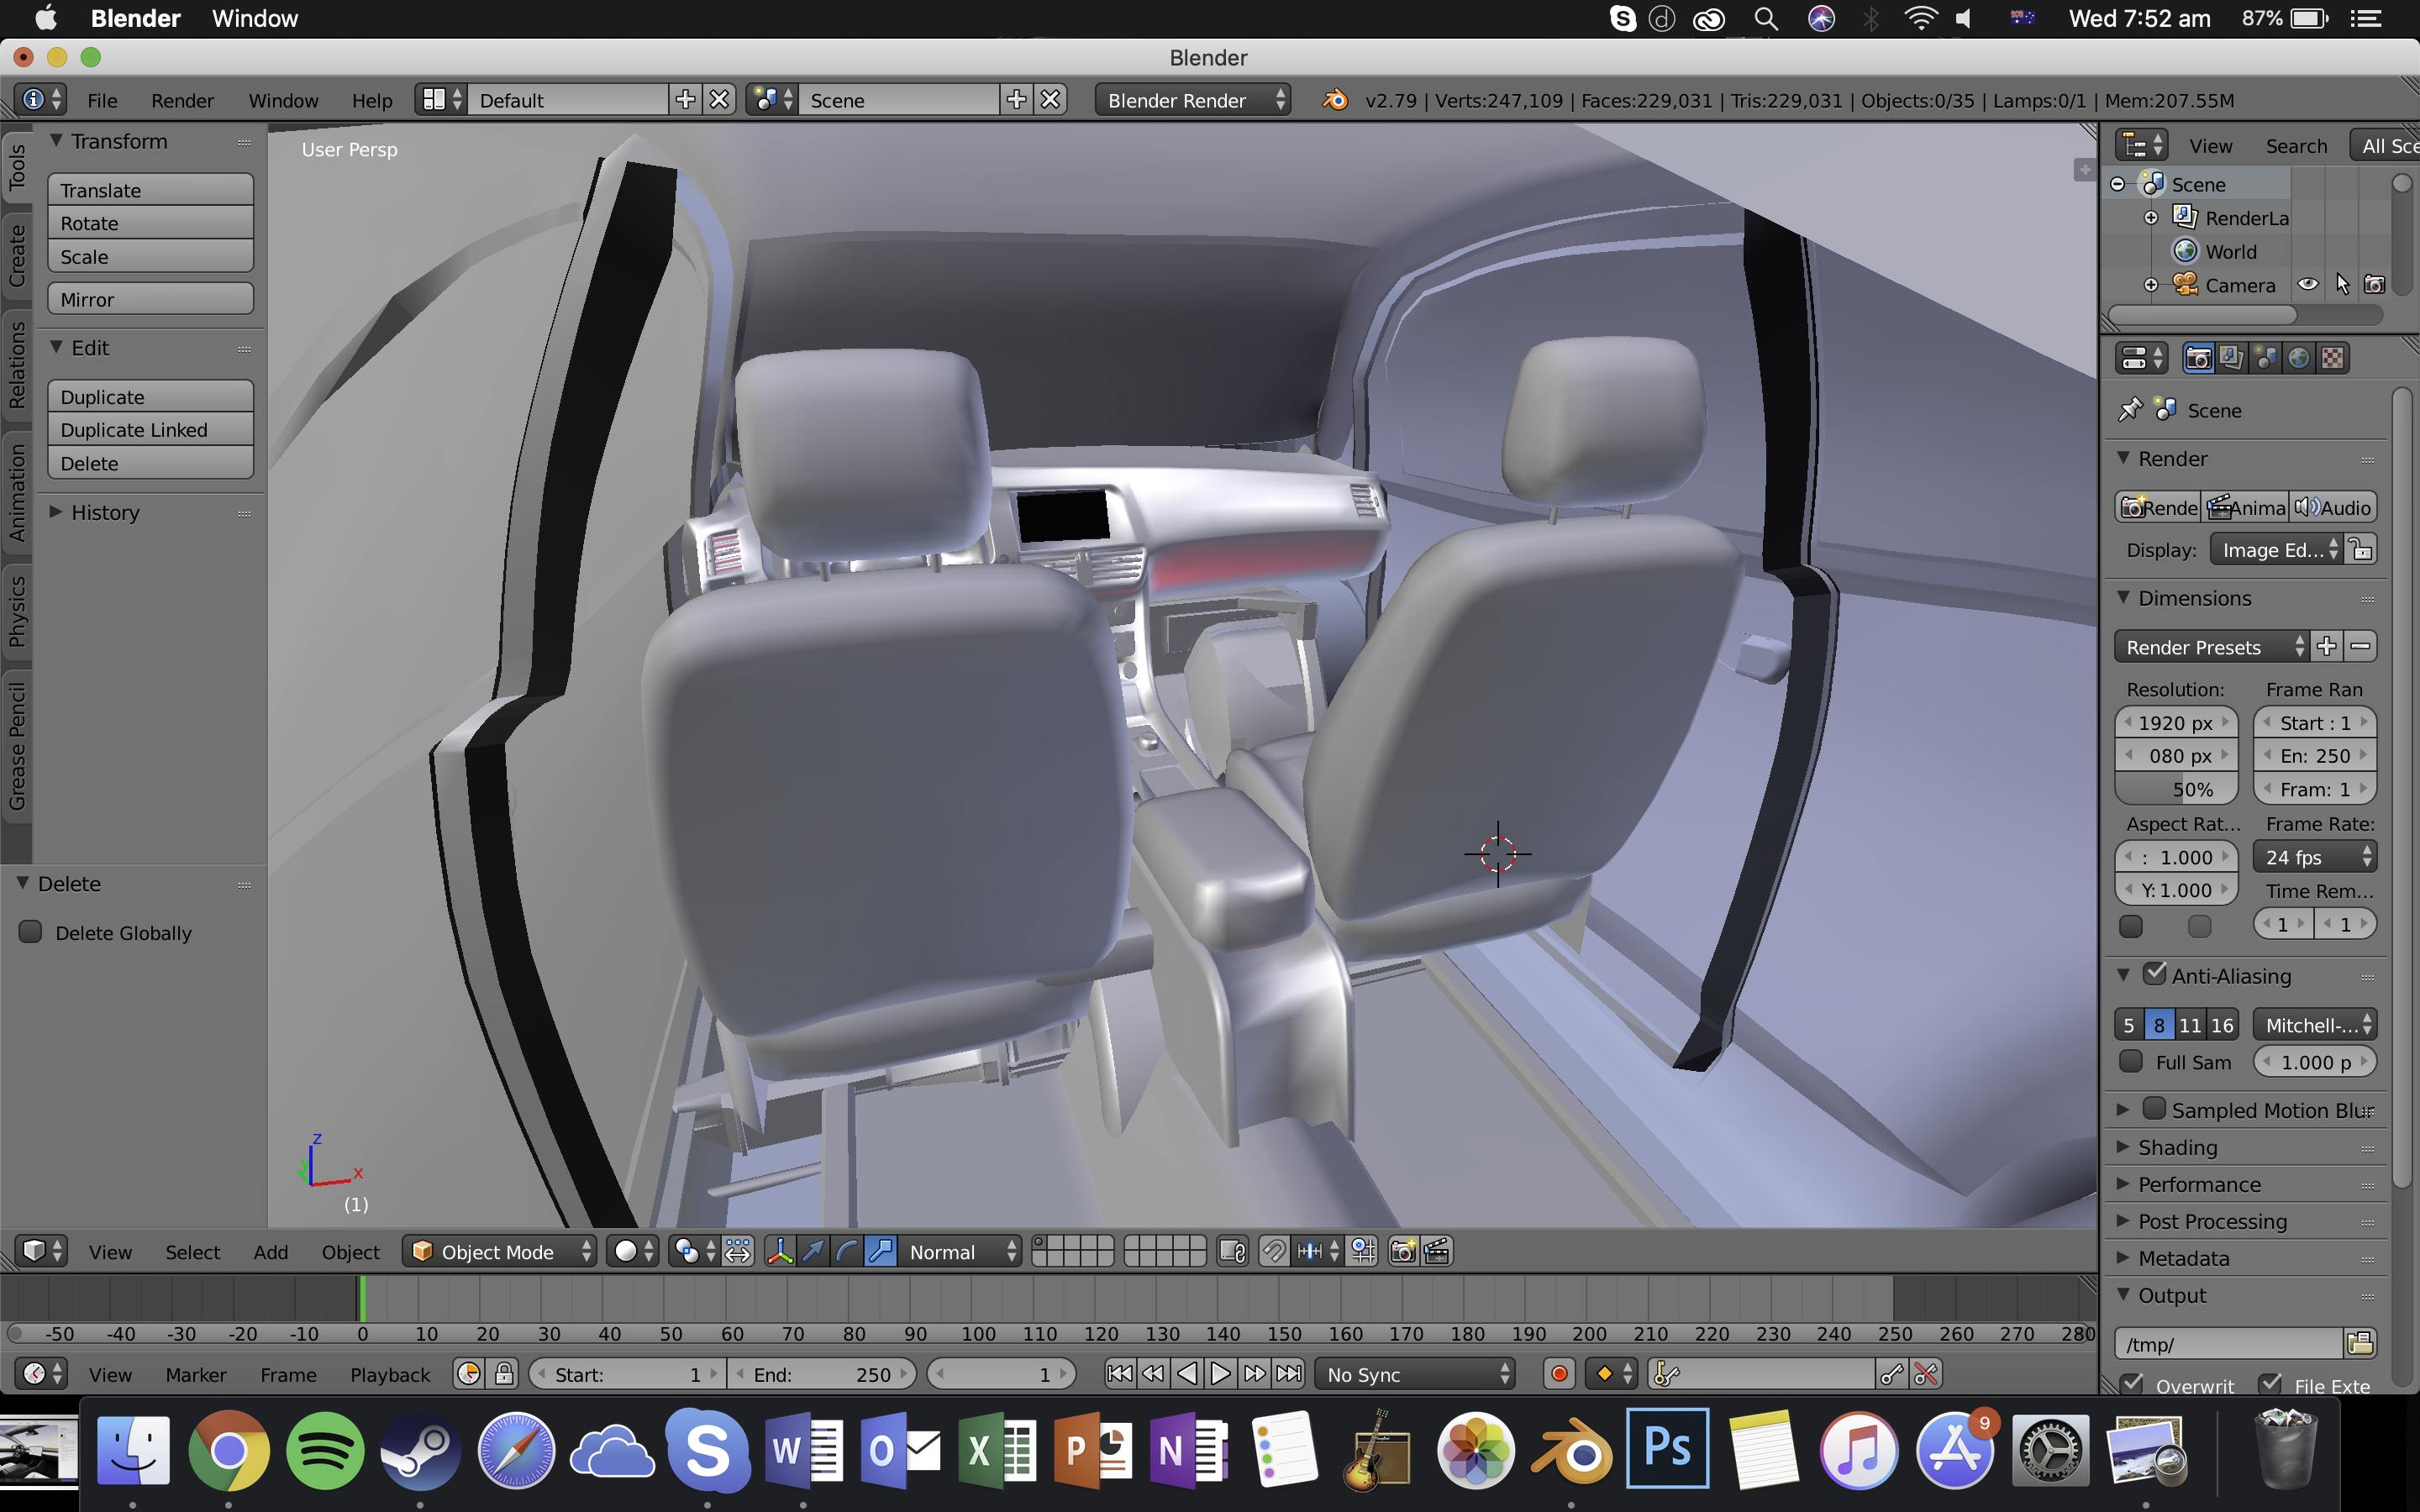Image resolution: width=2420 pixels, height=1512 pixels.
Task: Open Spotlight search in the menu bar
Action: coord(1766,19)
